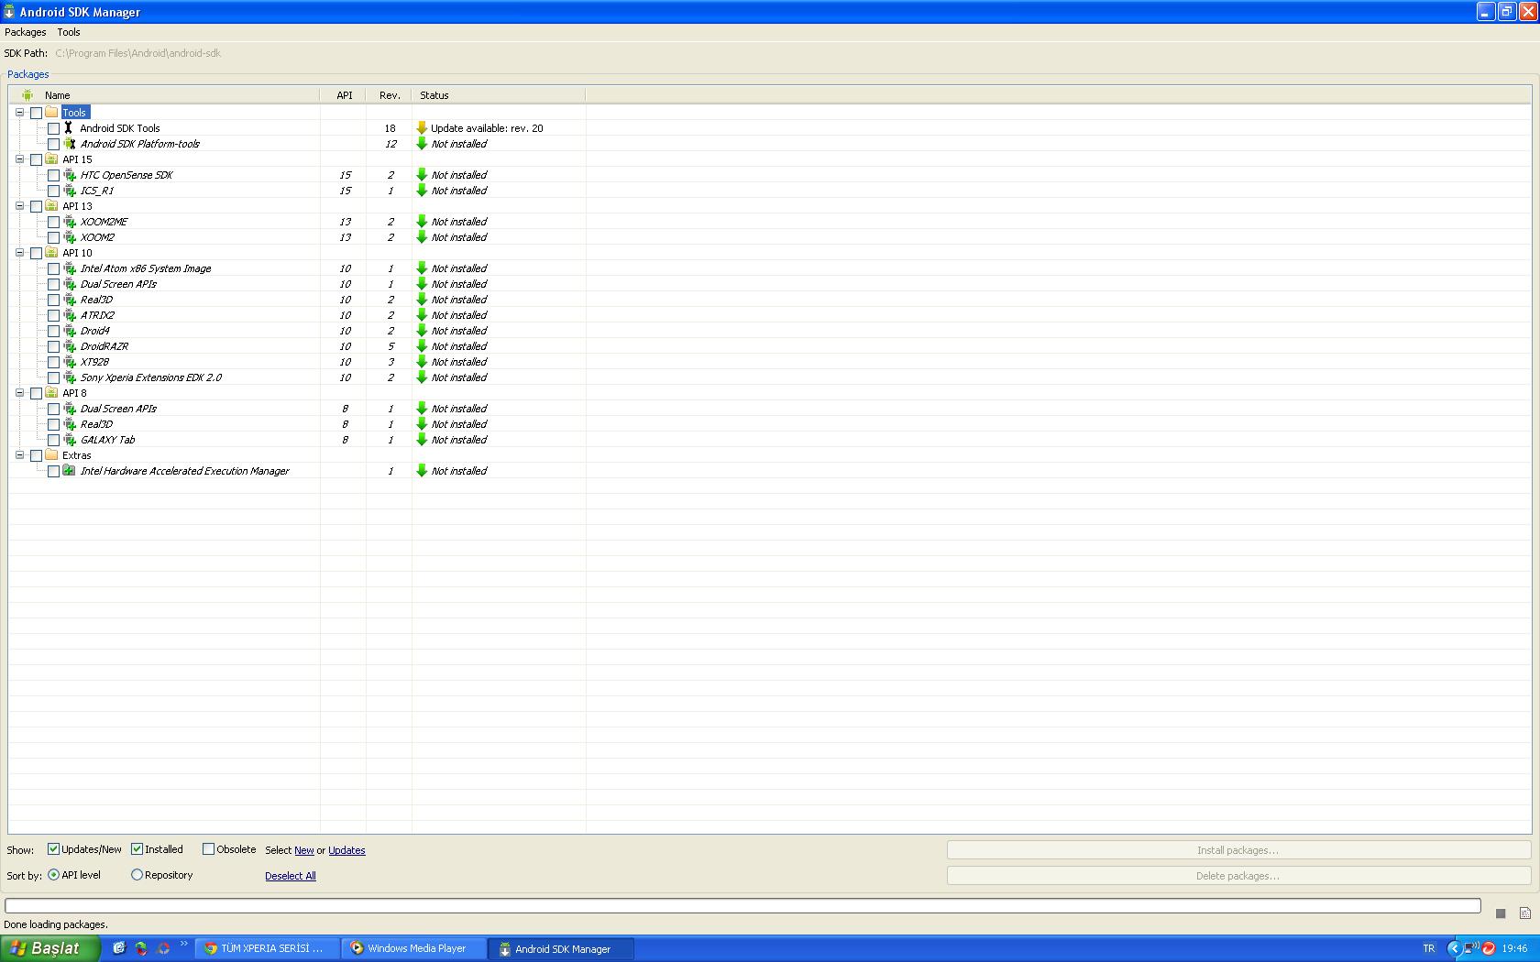Viewport: 1540px width, 962px height.
Task: Open the Packages menu
Action: pyautogui.click(x=26, y=32)
